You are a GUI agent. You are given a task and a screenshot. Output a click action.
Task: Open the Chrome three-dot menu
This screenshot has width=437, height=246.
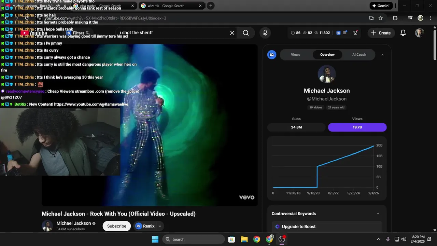coord(430,18)
